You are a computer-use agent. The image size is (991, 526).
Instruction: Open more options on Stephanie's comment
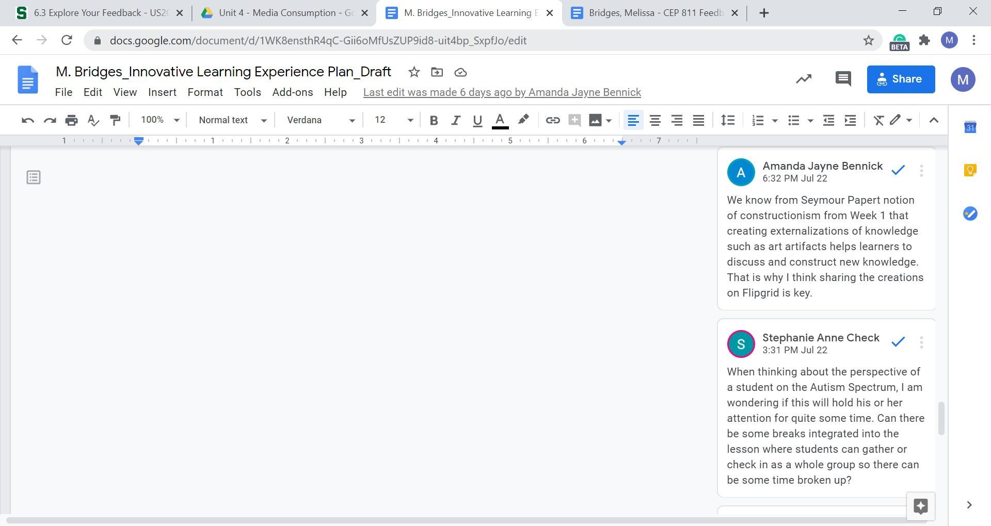(921, 342)
